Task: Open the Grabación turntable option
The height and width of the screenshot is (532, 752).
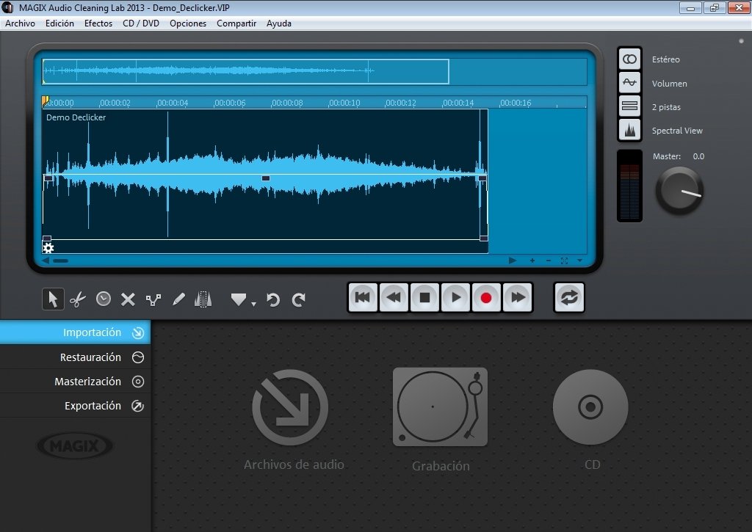Action: (440, 407)
